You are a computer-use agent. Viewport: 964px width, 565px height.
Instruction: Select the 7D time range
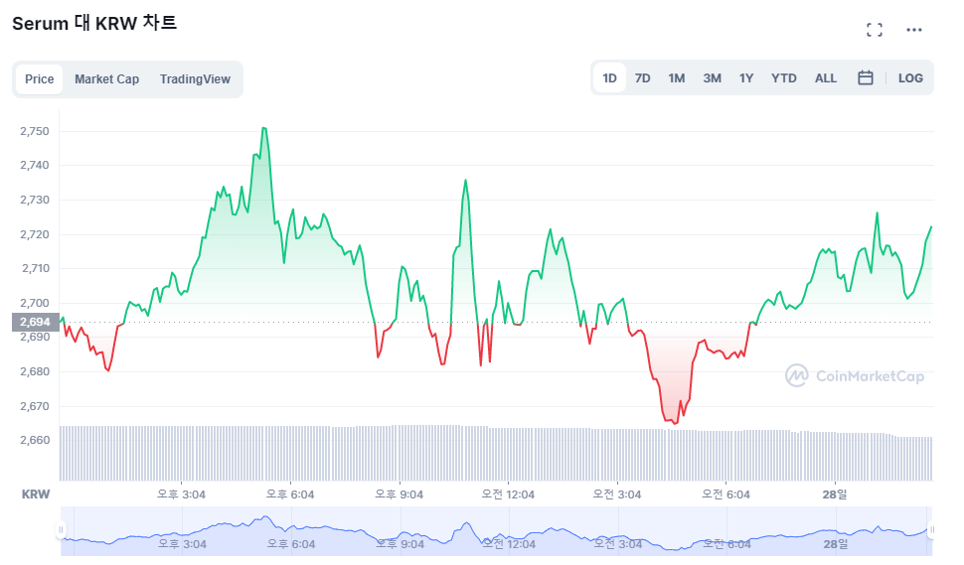(642, 78)
